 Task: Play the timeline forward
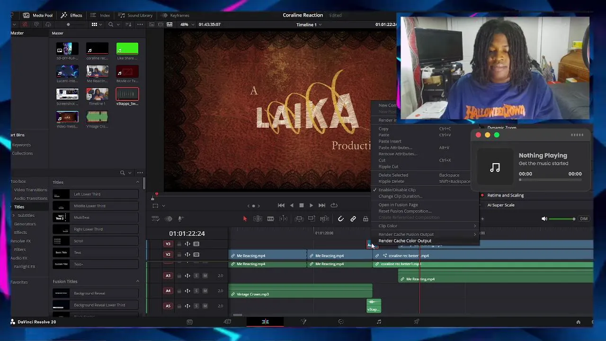311,206
